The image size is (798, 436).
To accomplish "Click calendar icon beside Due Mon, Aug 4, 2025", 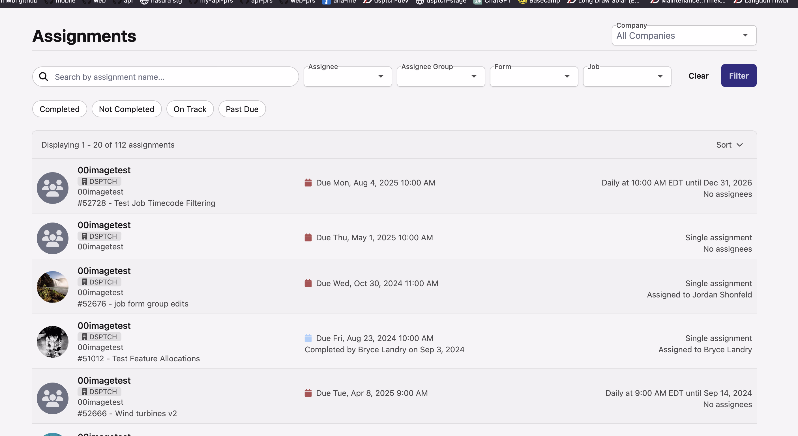I will (308, 183).
